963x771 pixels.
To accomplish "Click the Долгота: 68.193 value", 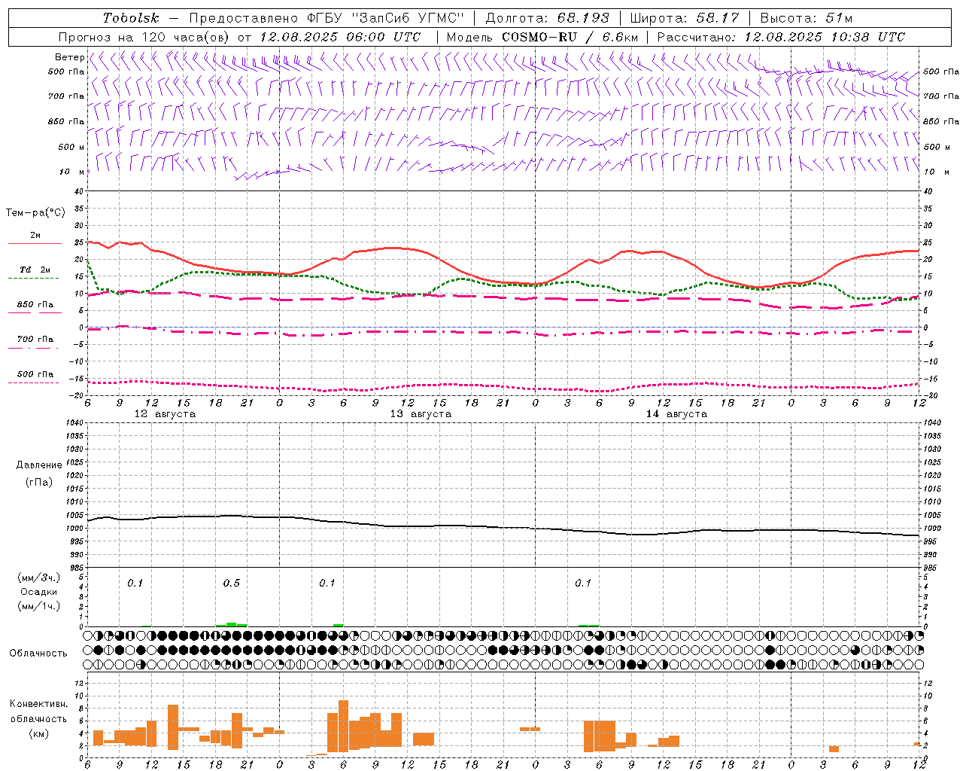I will pyautogui.click(x=547, y=18).
